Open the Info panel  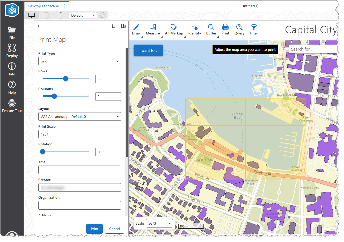[12, 69]
